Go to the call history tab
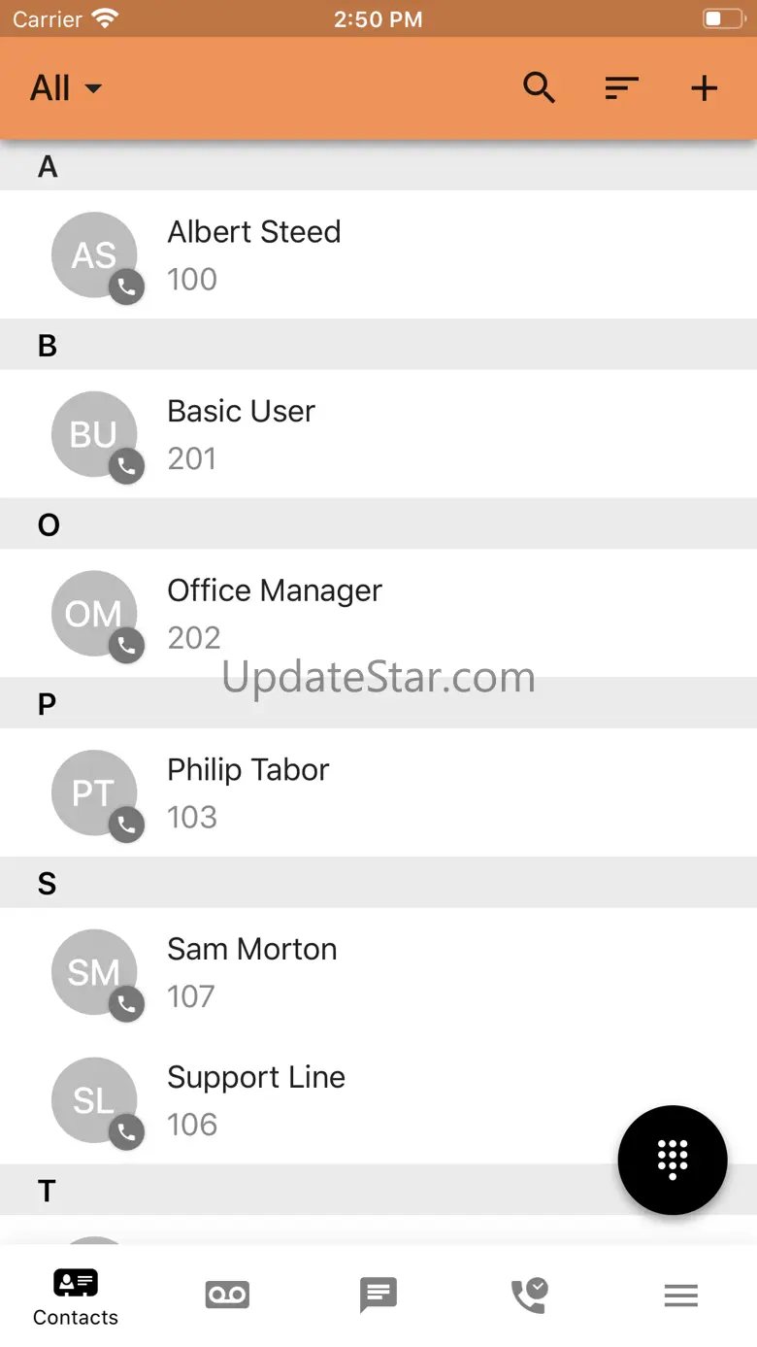This screenshot has width=757, height=1347. pyautogui.click(x=529, y=1295)
